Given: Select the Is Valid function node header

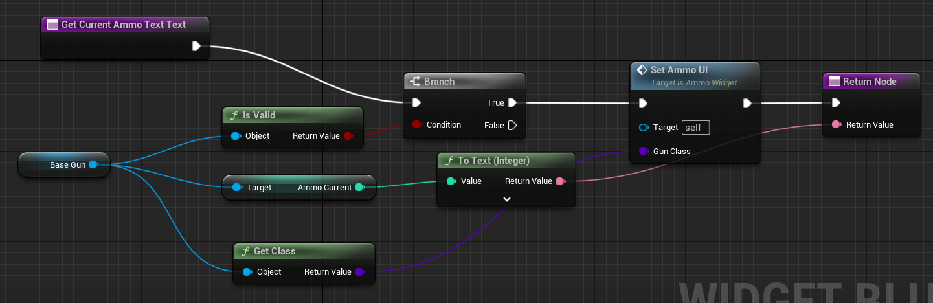Looking at the screenshot, I should [x=292, y=115].
